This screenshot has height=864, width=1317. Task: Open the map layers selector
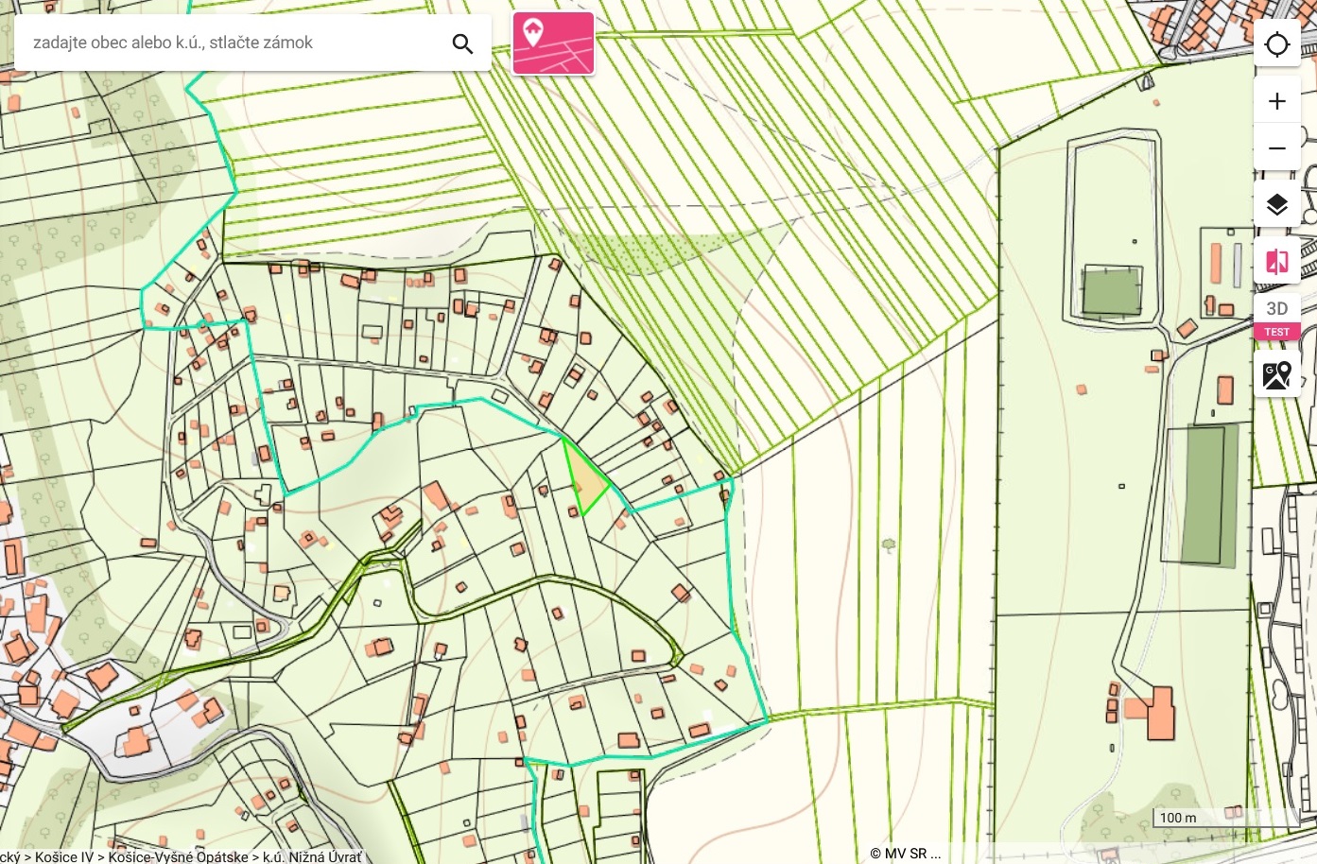[1277, 204]
